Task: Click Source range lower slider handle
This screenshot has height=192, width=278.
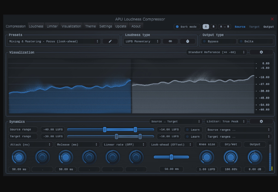Action: (x=105, y=130)
